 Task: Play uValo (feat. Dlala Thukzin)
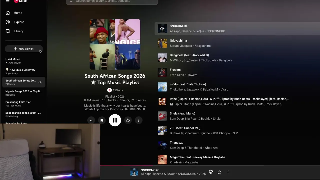(188, 84)
